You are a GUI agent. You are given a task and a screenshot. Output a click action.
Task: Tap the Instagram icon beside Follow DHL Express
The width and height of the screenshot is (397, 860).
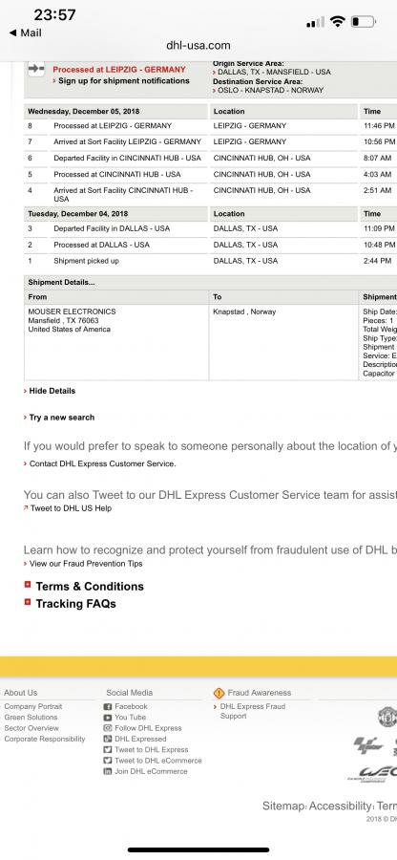pos(108,728)
